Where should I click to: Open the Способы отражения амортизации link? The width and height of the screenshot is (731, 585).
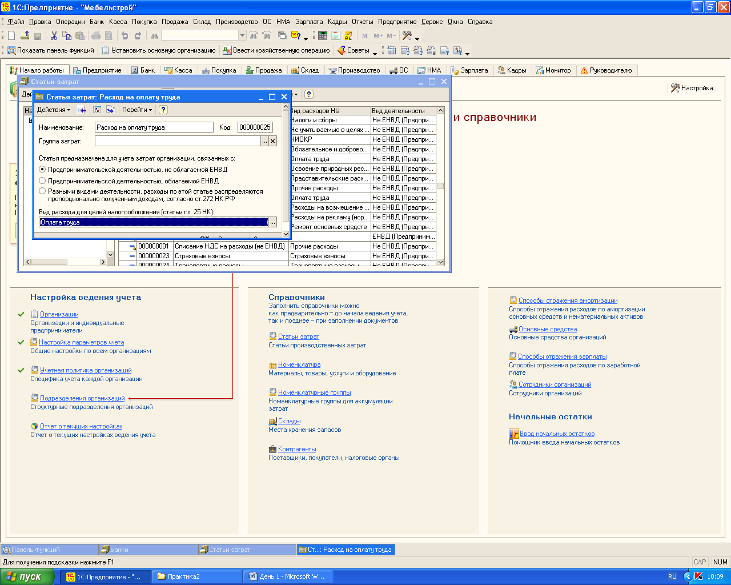[568, 300]
